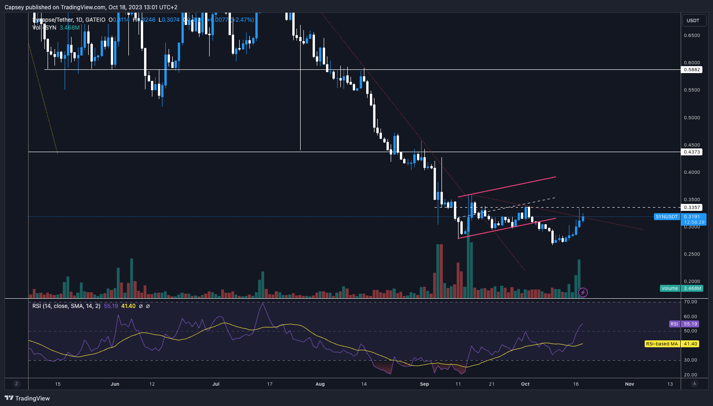Viewport: 713px width, 406px height.
Task: Select the Volume indicator label
Action: [x=670, y=288]
